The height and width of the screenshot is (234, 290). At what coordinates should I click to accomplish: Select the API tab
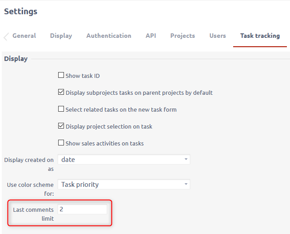pyautogui.click(x=151, y=36)
